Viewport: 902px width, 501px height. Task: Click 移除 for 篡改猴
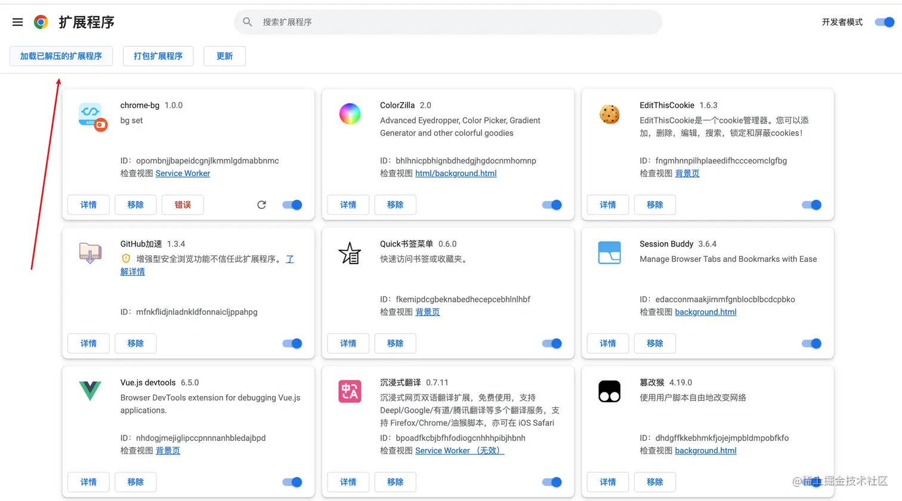(x=655, y=482)
